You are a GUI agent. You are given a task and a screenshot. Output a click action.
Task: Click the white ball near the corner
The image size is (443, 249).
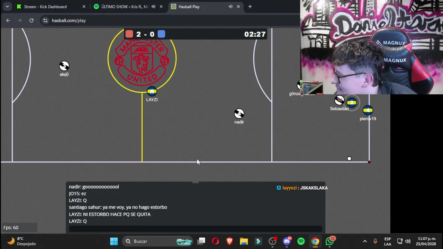pyautogui.click(x=349, y=159)
